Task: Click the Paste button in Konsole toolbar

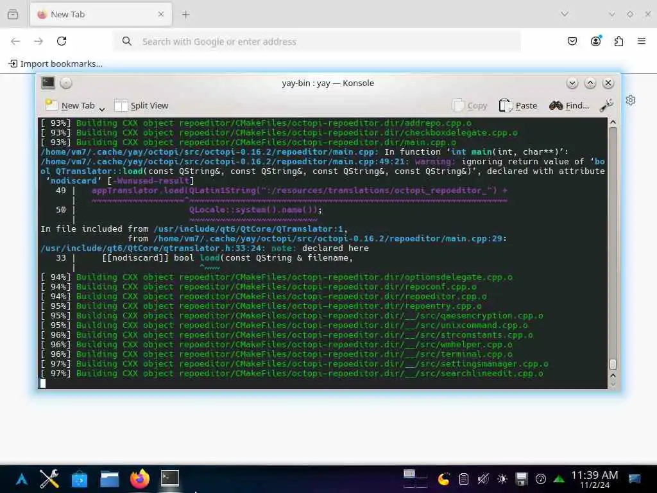Action: click(518, 106)
